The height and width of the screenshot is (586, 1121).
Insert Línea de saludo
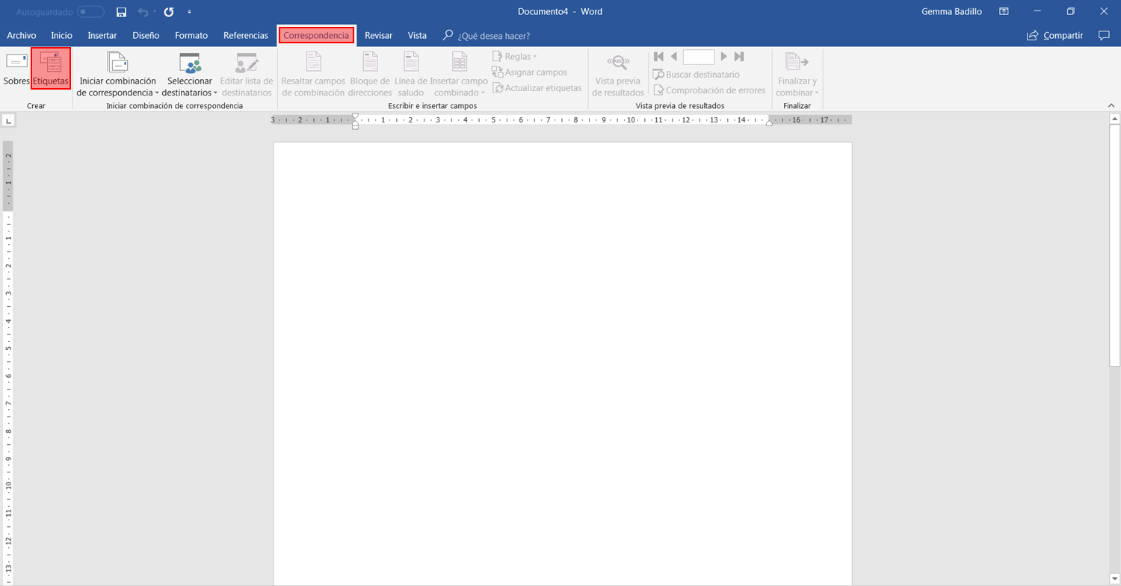[411, 75]
